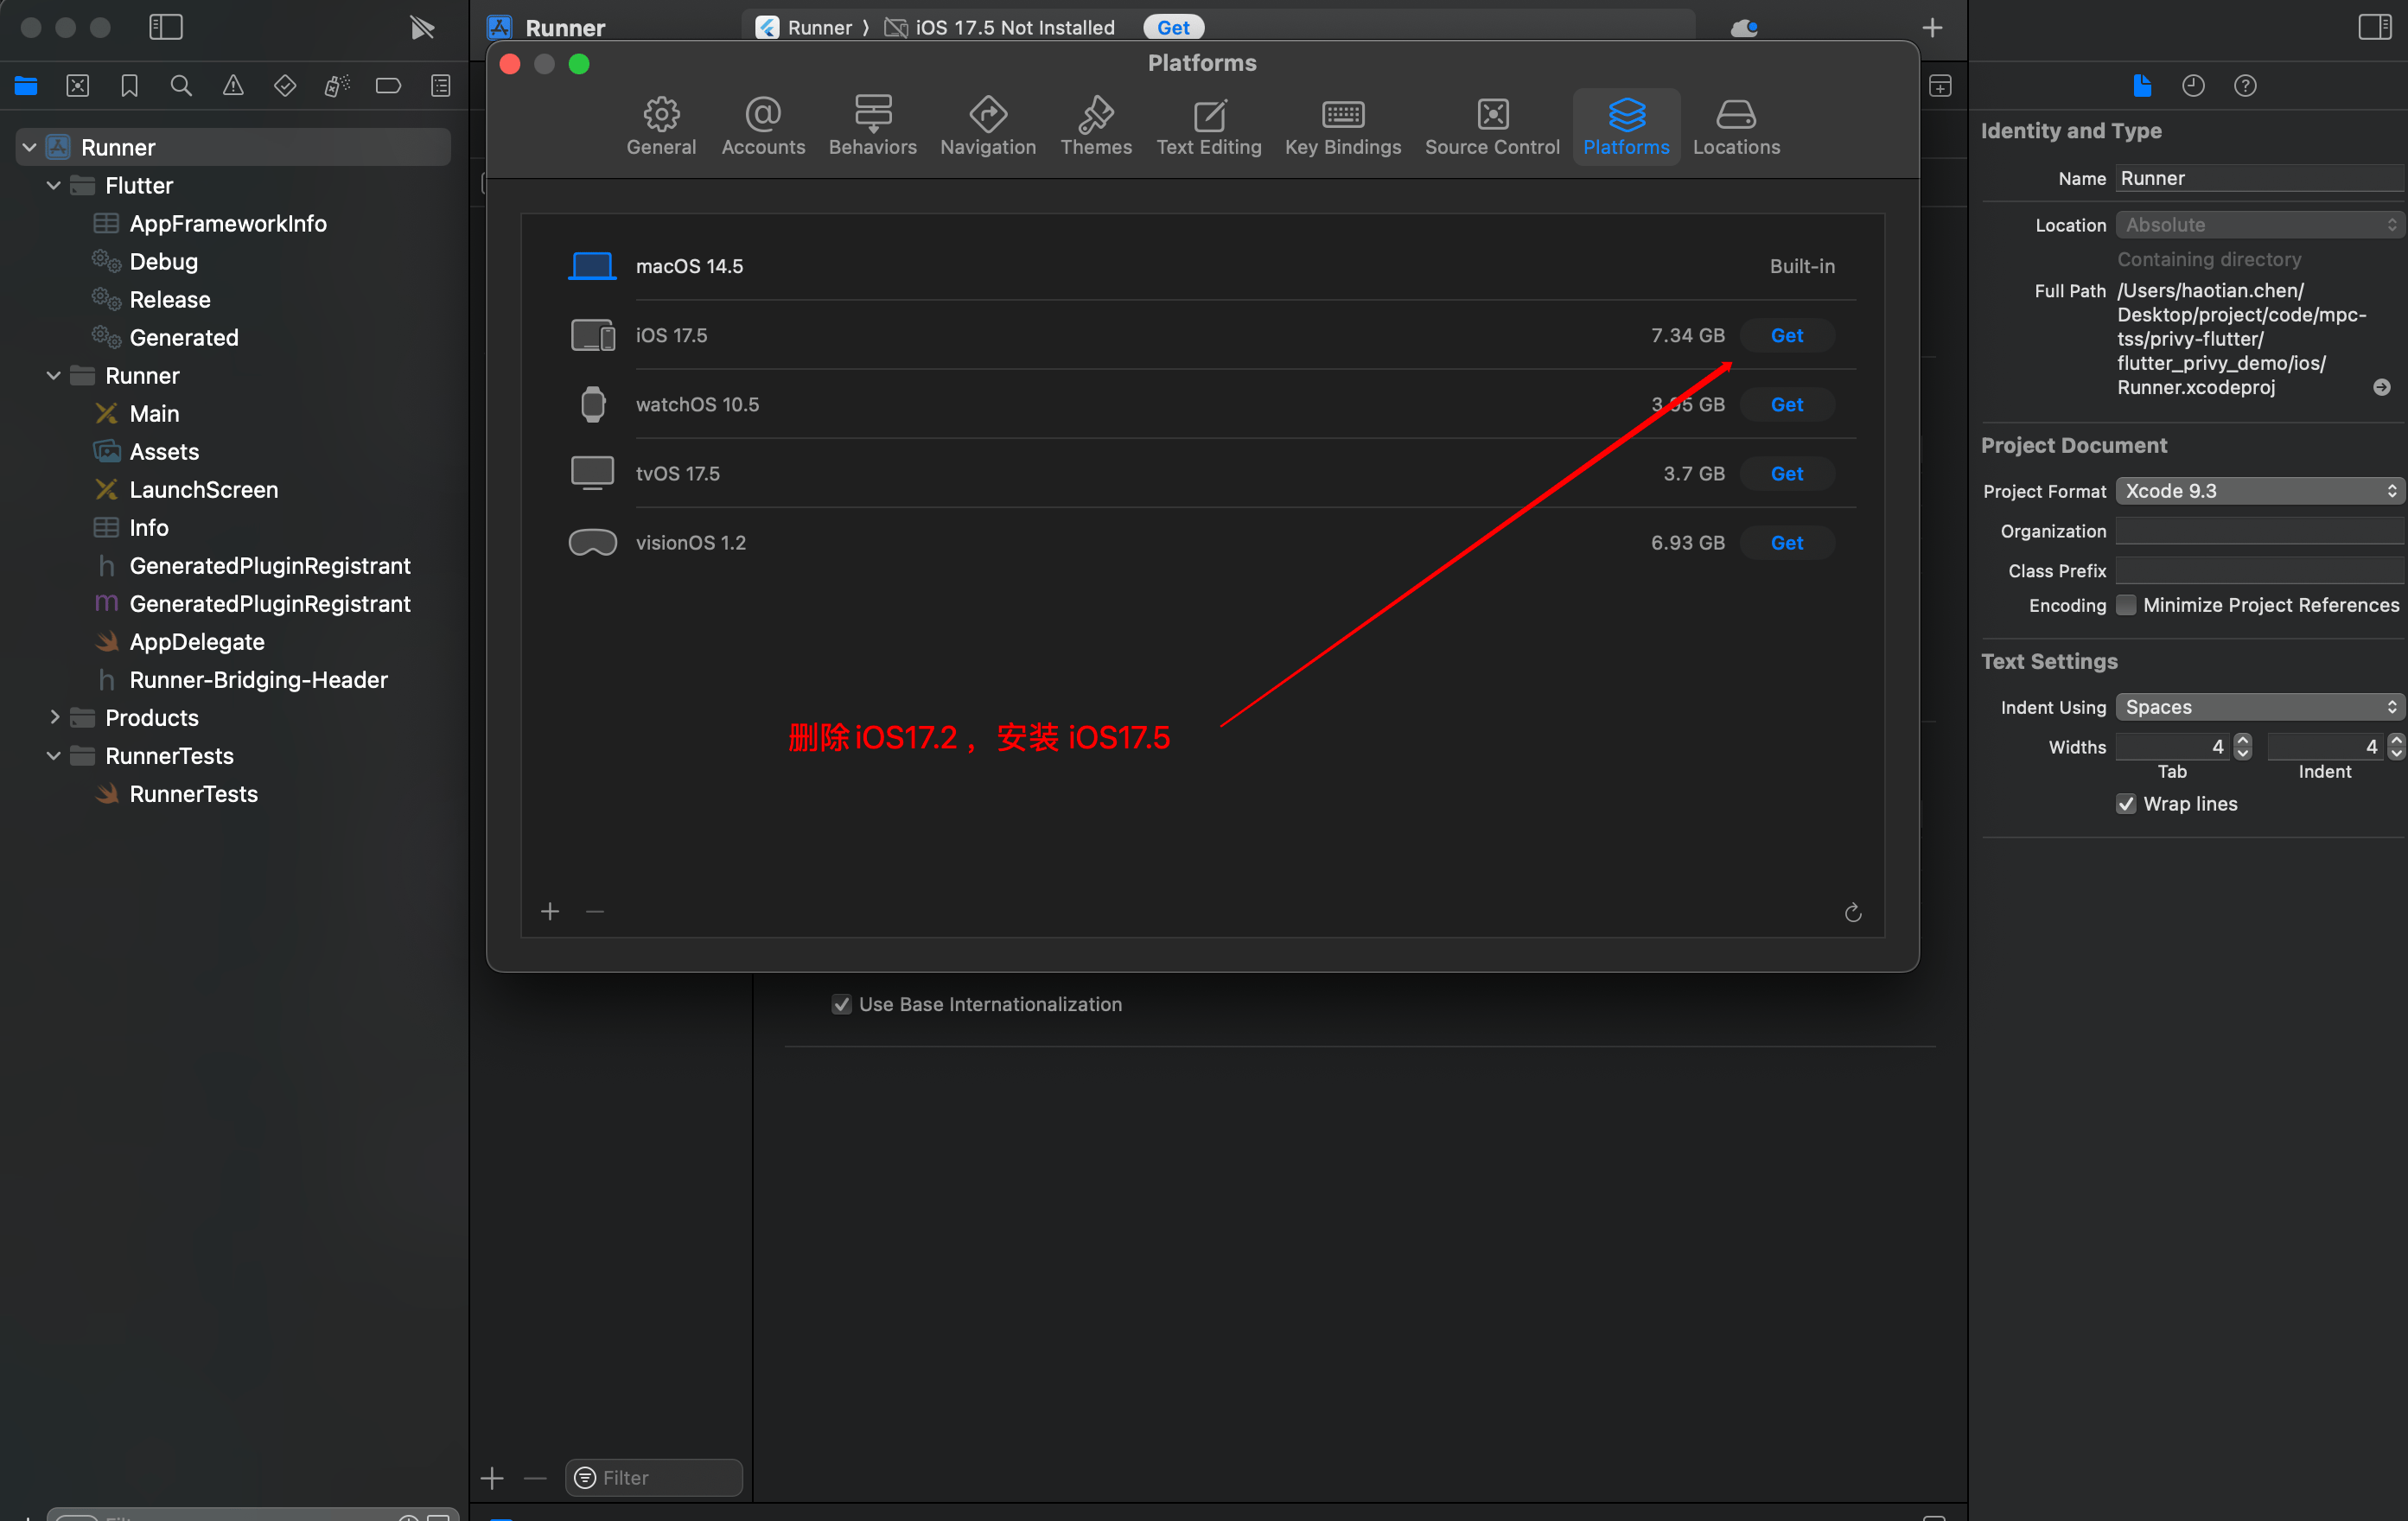
Task: Refresh the platforms list
Action: click(x=1853, y=912)
